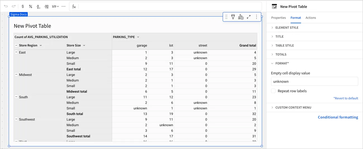Select the Grand total column header

click(248, 45)
